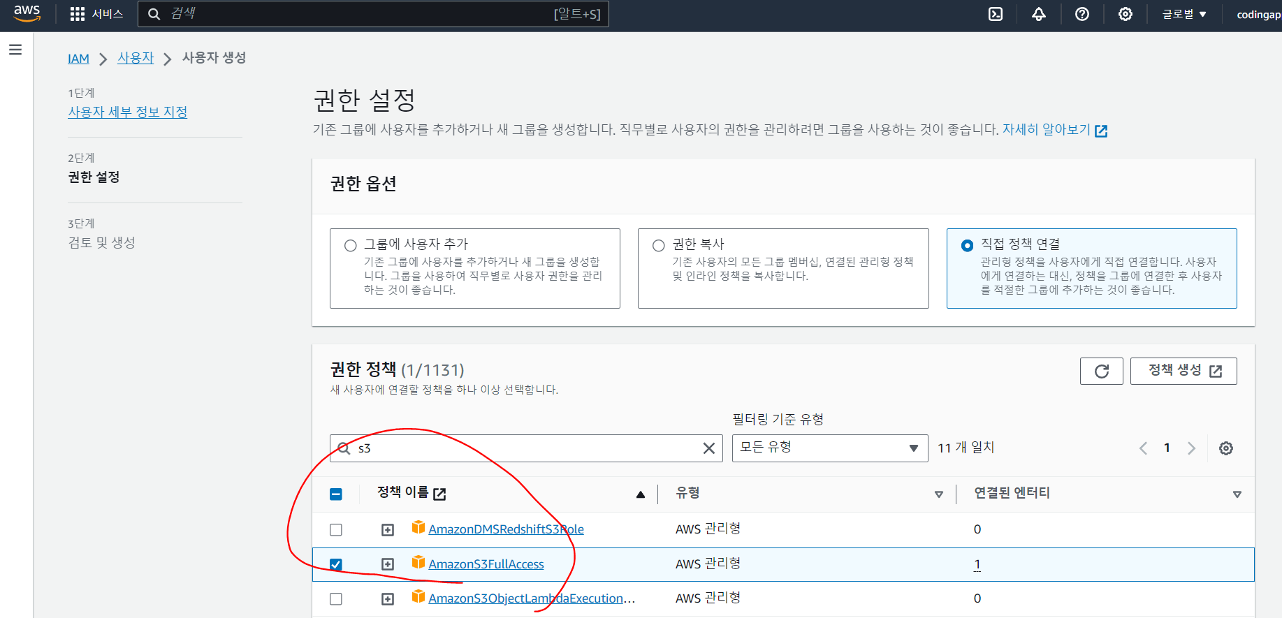
Task: Open the AWS home logo
Action: pyautogui.click(x=27, y=14)
